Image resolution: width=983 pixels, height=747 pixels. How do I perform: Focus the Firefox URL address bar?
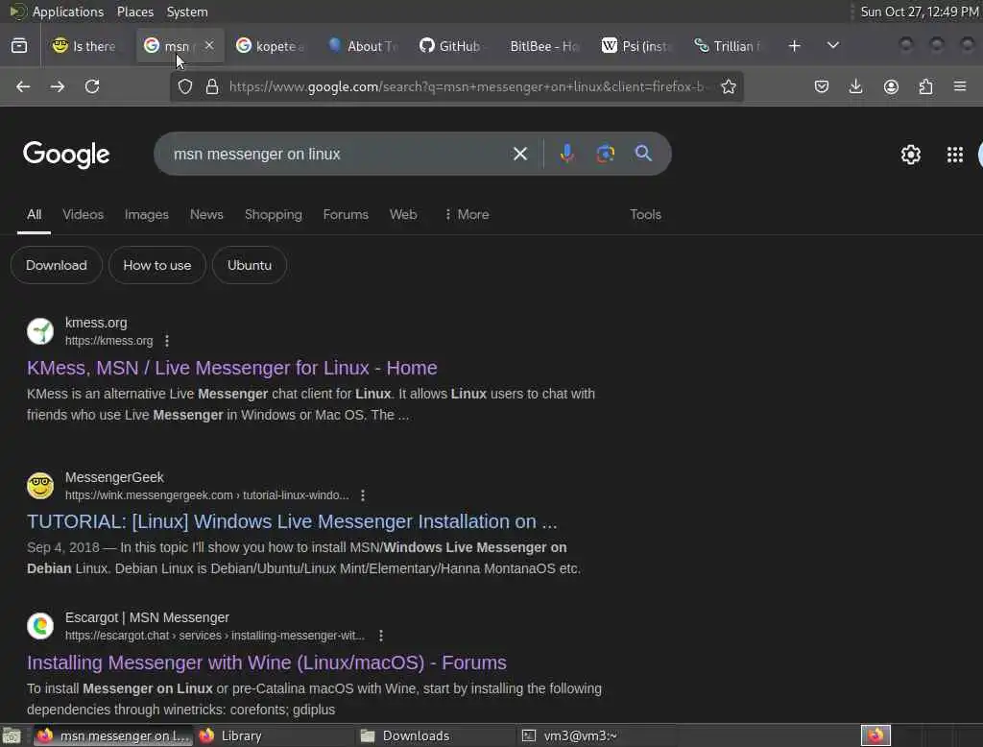468,86
